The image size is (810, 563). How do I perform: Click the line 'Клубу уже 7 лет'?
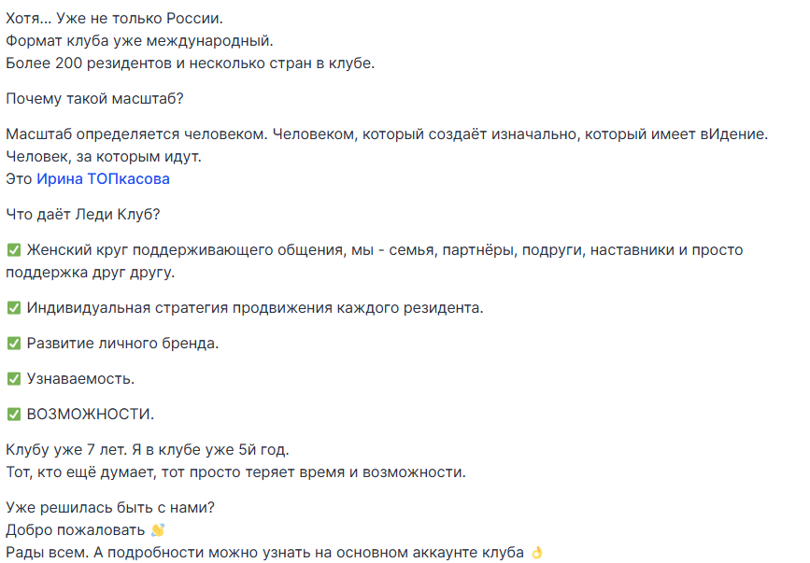148,449
